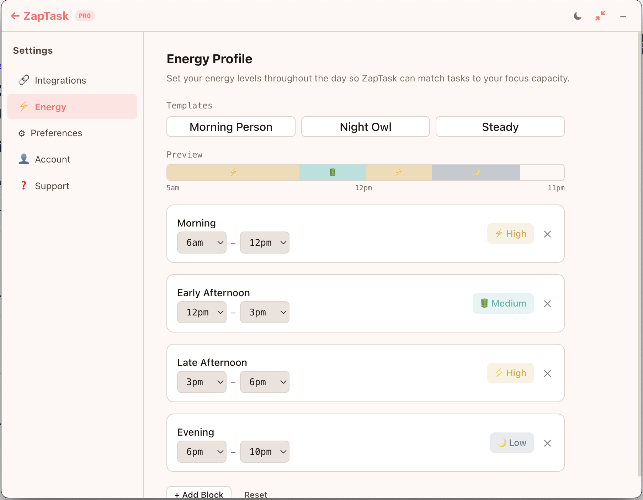
Task: Remove the Morning block
Action: [547, 234]
